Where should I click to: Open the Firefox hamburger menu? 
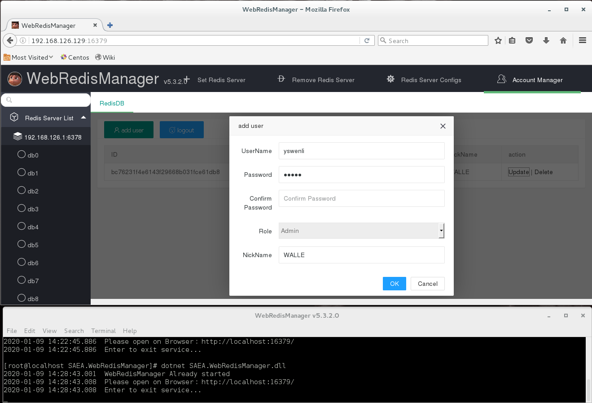(x=583, y=40)
